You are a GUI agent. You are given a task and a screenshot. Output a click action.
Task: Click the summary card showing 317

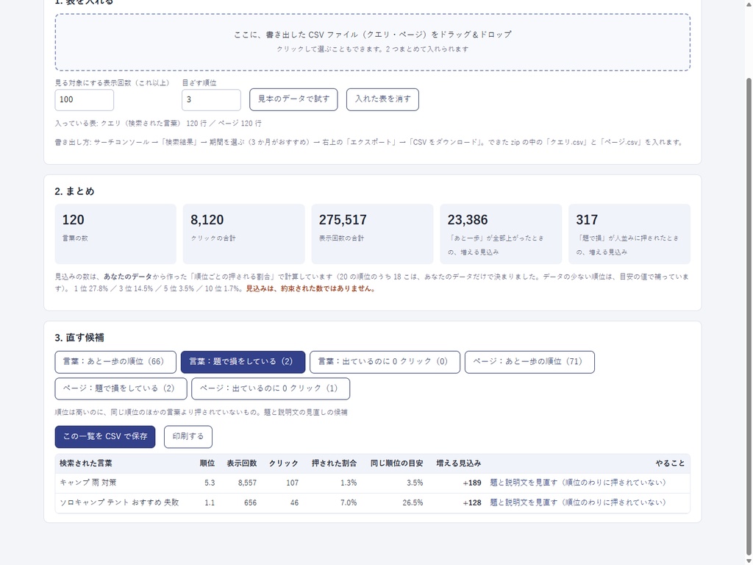629,234
